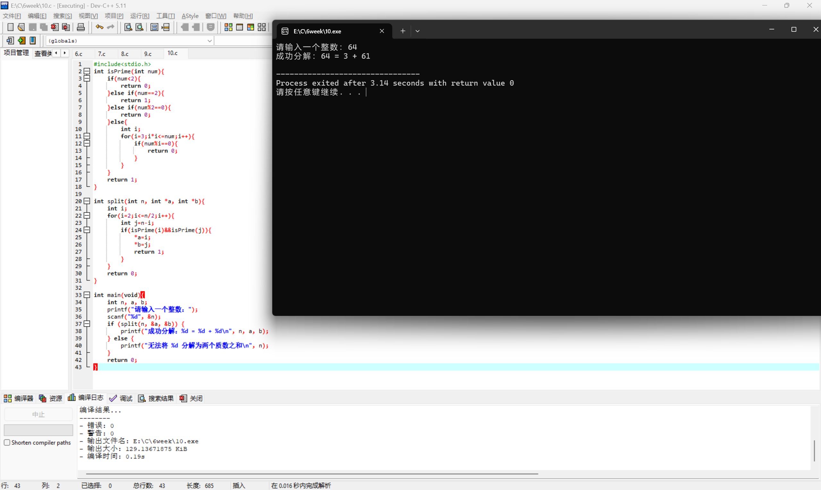Switch to the 9.c editor tab
Image resolution: width=821 pixels, height=490 pixels.
(148, 54)
